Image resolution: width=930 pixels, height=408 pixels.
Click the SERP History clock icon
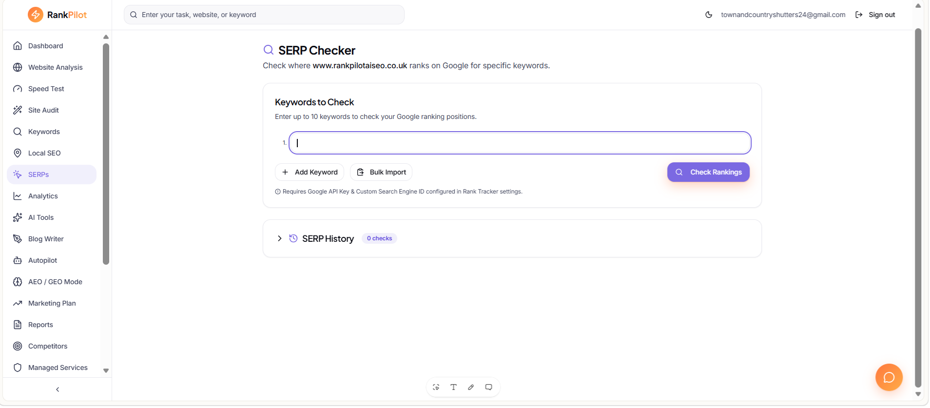coord(293,238)
